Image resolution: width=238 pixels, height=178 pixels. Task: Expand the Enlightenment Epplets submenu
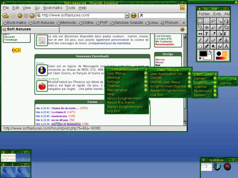tap(189, 86)
